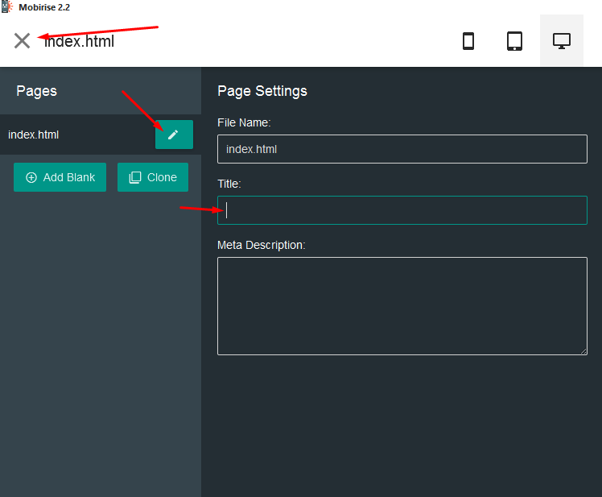The image size is (602, 497).
Task: Click the Title label
Action: coord(229,184)
